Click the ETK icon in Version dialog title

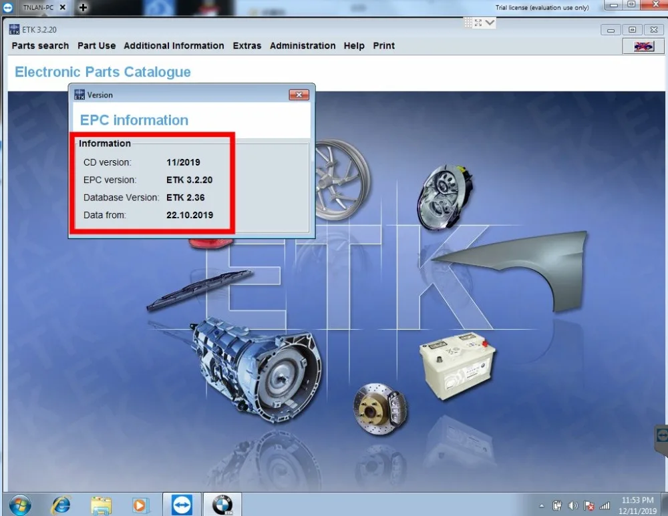[x=79, y=95]
